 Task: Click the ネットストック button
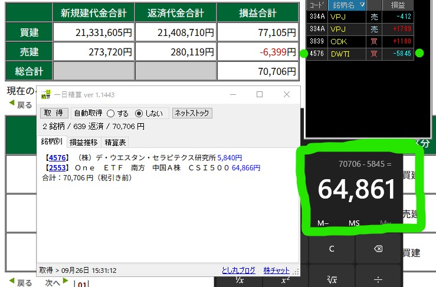(x=192, y=113)
